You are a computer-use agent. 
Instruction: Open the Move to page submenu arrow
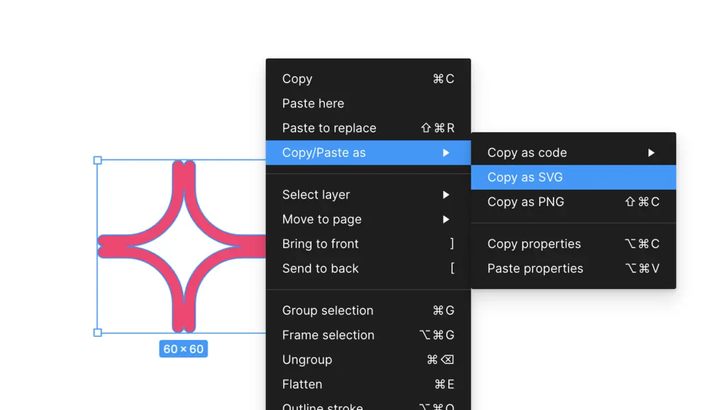[x=446, y=219]
